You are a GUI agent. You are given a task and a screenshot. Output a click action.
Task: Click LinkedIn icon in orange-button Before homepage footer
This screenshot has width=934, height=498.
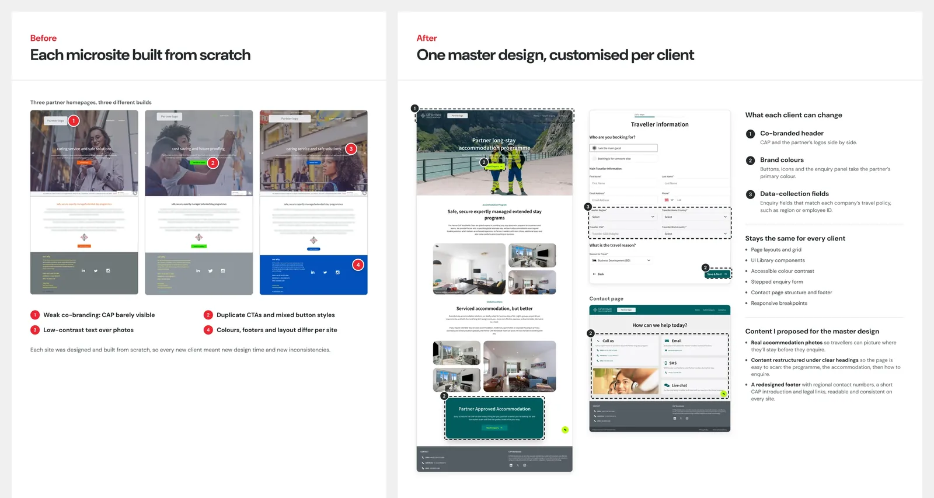(x=83, y=271)
